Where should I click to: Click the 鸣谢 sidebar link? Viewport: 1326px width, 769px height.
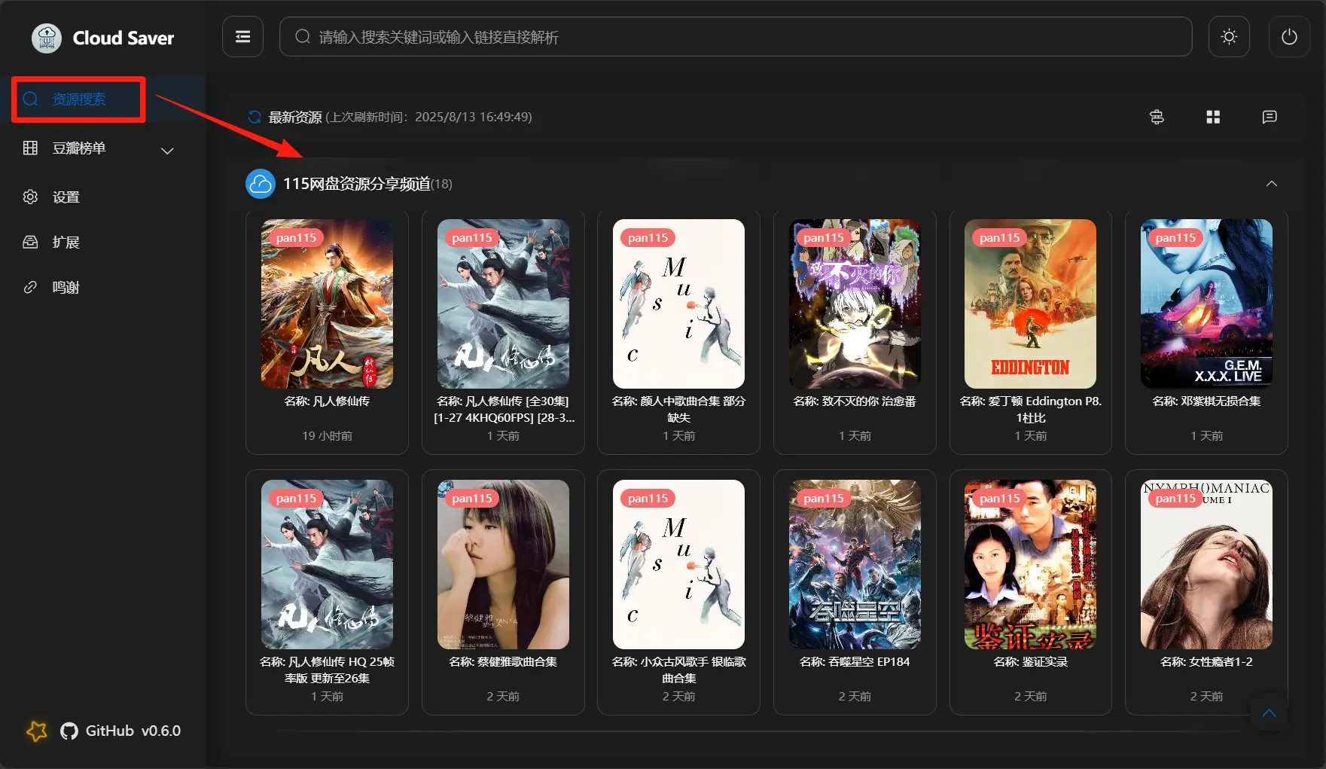click(x=66, y=288)
